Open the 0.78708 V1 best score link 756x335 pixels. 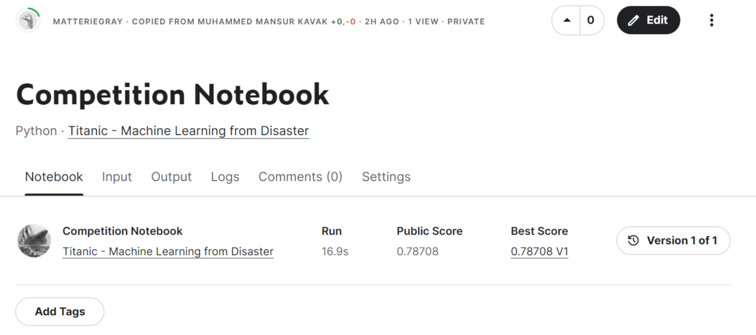539,252
